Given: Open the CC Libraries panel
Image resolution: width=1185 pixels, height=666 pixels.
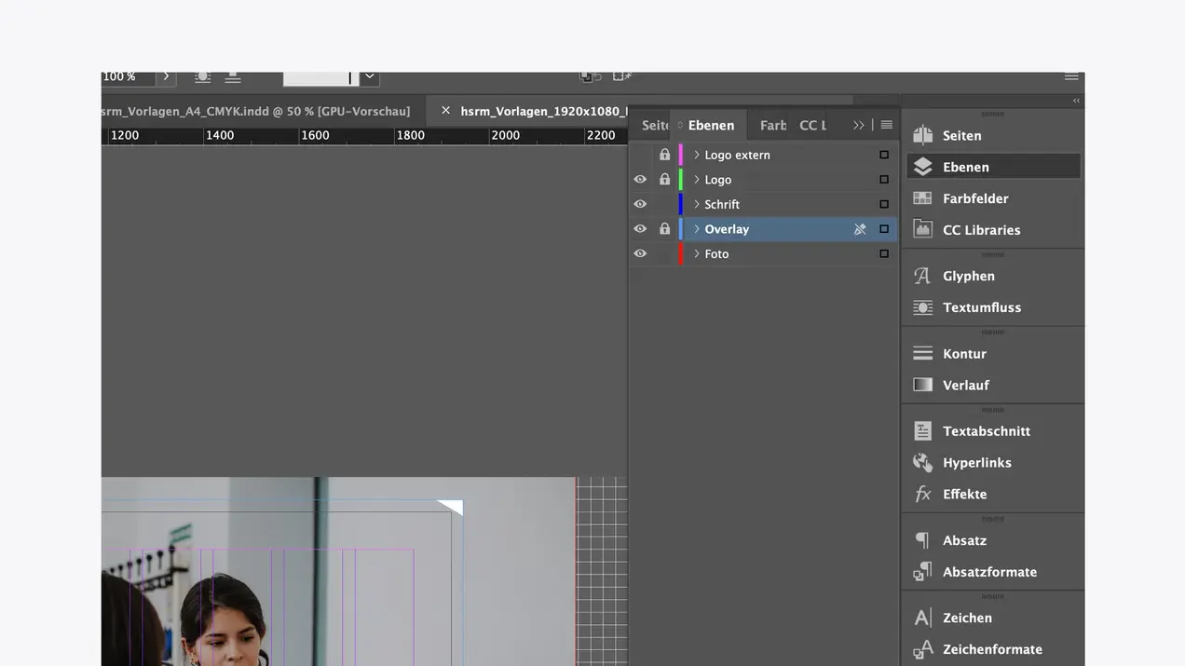Looking at the screenshot, I should coord(982,229).
